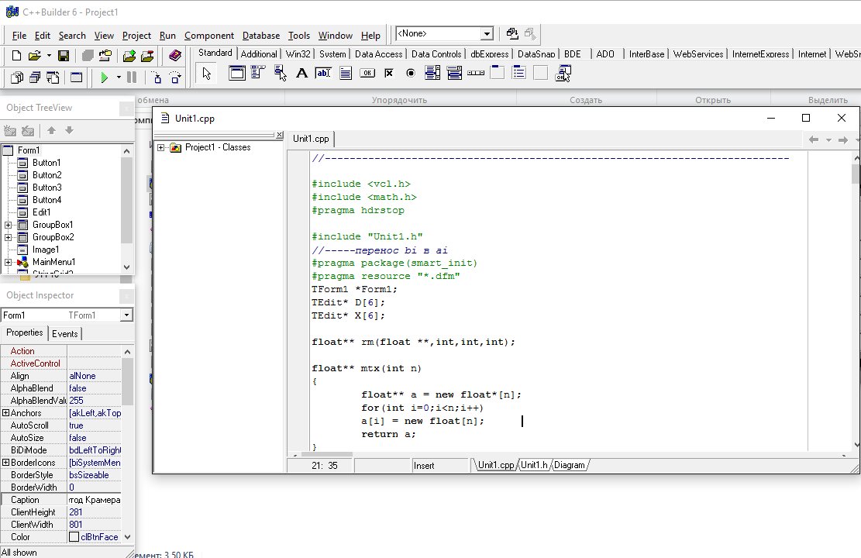The image size is (861, 558).
Task: Click Add file to project icon
Action: point(129,56)
